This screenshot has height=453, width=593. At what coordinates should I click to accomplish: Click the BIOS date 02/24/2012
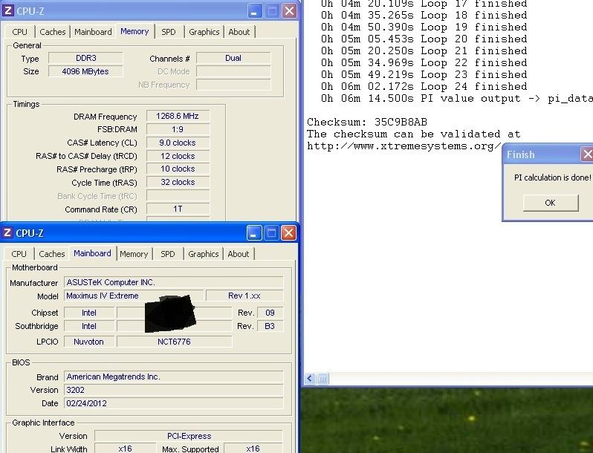tap(174, 403)
